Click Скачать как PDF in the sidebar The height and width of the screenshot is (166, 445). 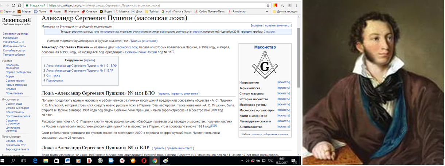point(16,145)
